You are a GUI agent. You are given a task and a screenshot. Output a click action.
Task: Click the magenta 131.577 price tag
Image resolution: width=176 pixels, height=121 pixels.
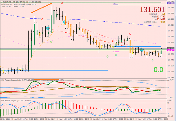click(171, 50)
